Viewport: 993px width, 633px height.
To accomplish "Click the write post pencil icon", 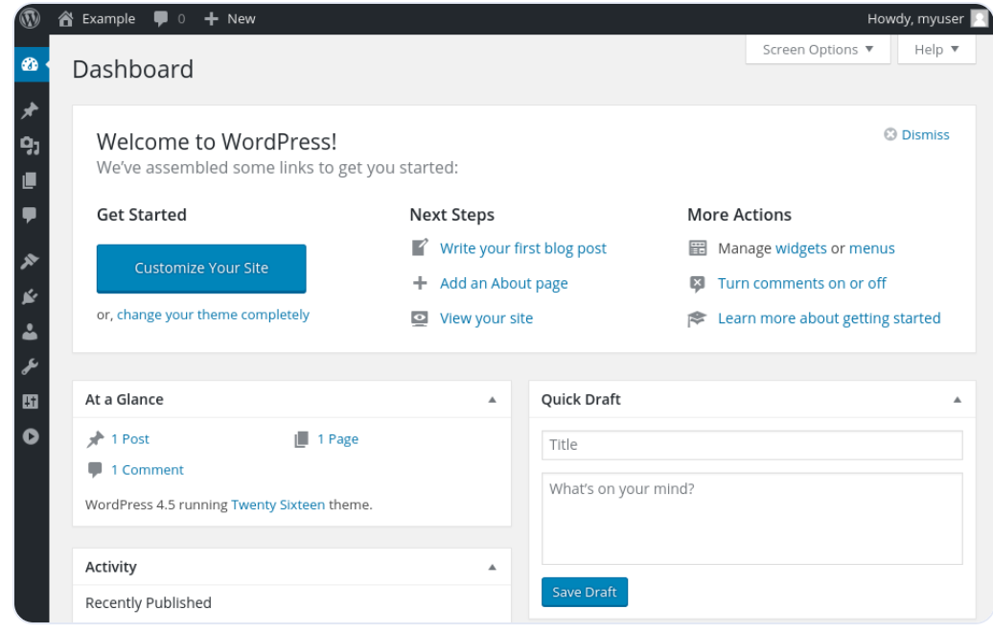I will 420,247.
